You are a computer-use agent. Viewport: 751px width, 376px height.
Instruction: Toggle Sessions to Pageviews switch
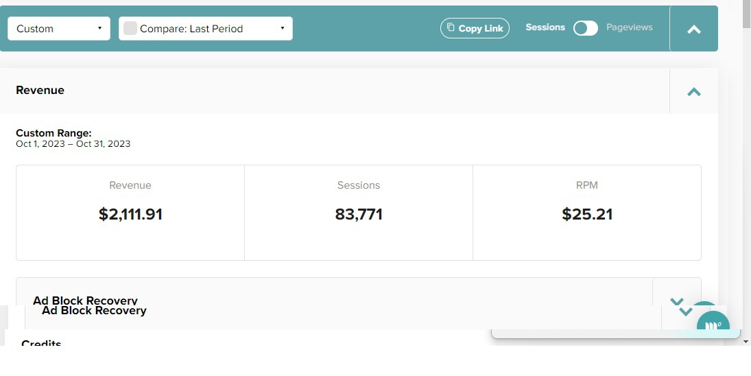[586, 28]
